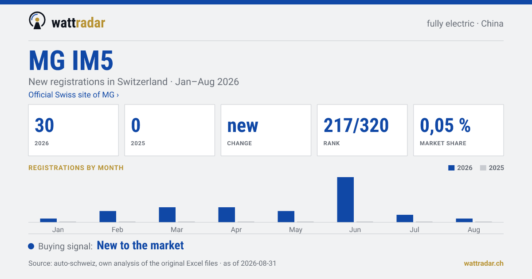The height and width of the screenshot is (279, 532).
Task: Click the 'Apr' month axis label
Action: click(236, 230)
